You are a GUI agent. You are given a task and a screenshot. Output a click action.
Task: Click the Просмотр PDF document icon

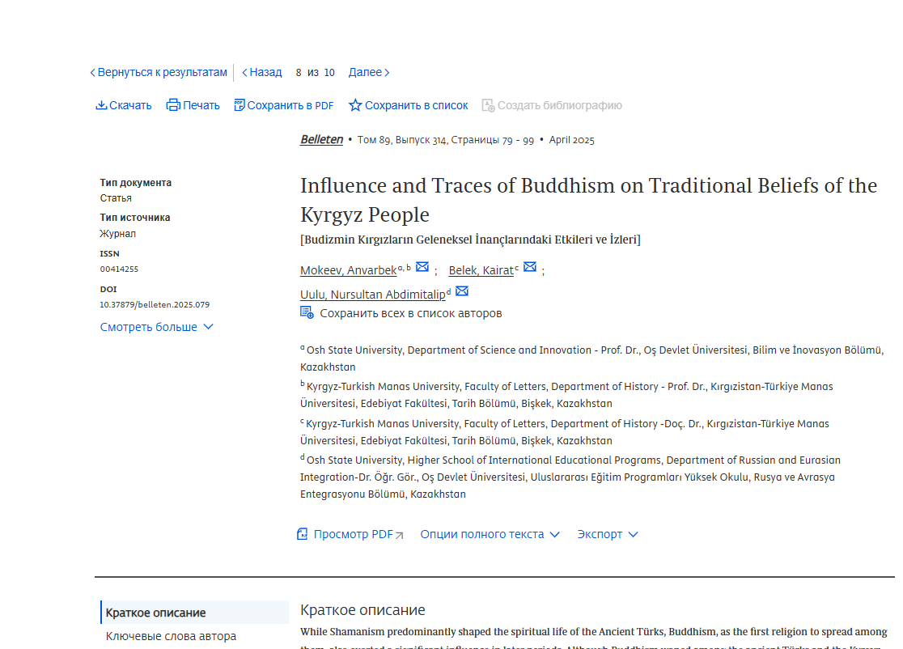click(x=303, y=534)
